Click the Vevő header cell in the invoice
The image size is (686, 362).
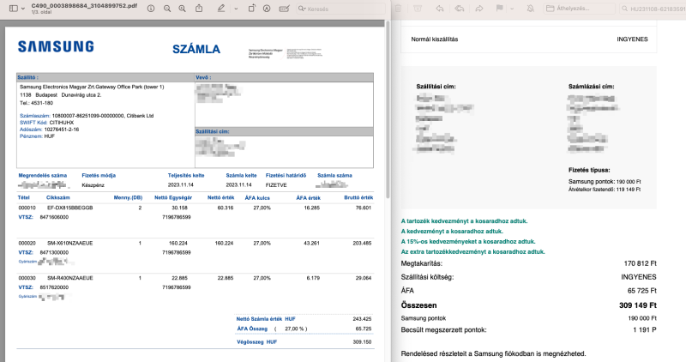point(285,77)
